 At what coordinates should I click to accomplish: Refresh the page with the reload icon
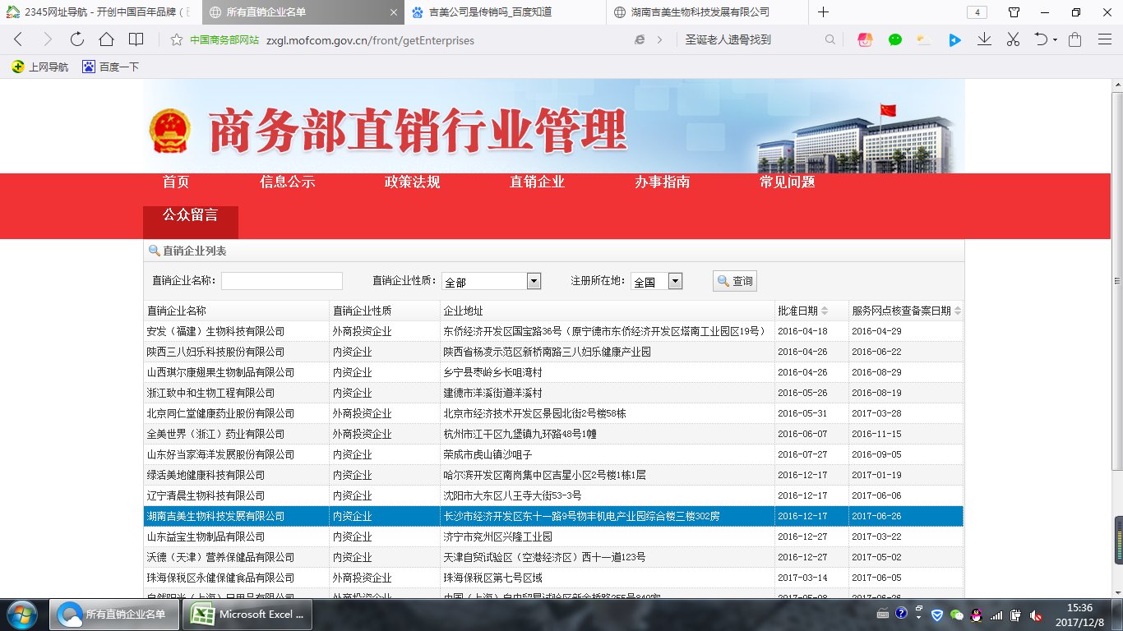pyautogui.click(x=76, y=39)
